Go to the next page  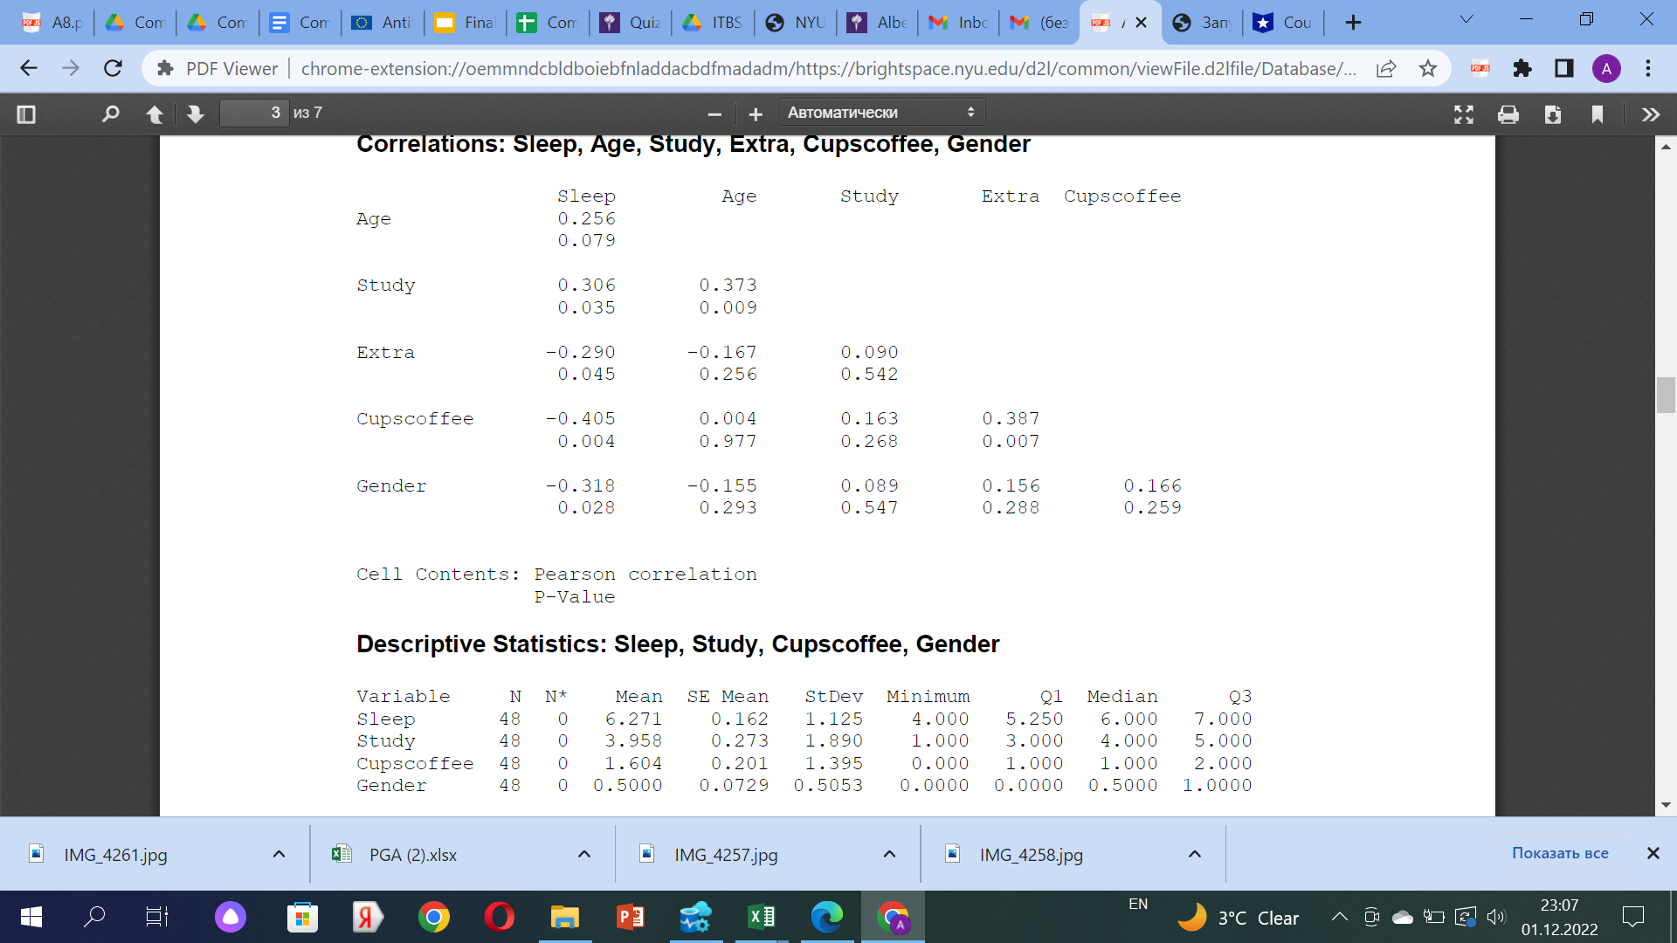coord(194,114)
